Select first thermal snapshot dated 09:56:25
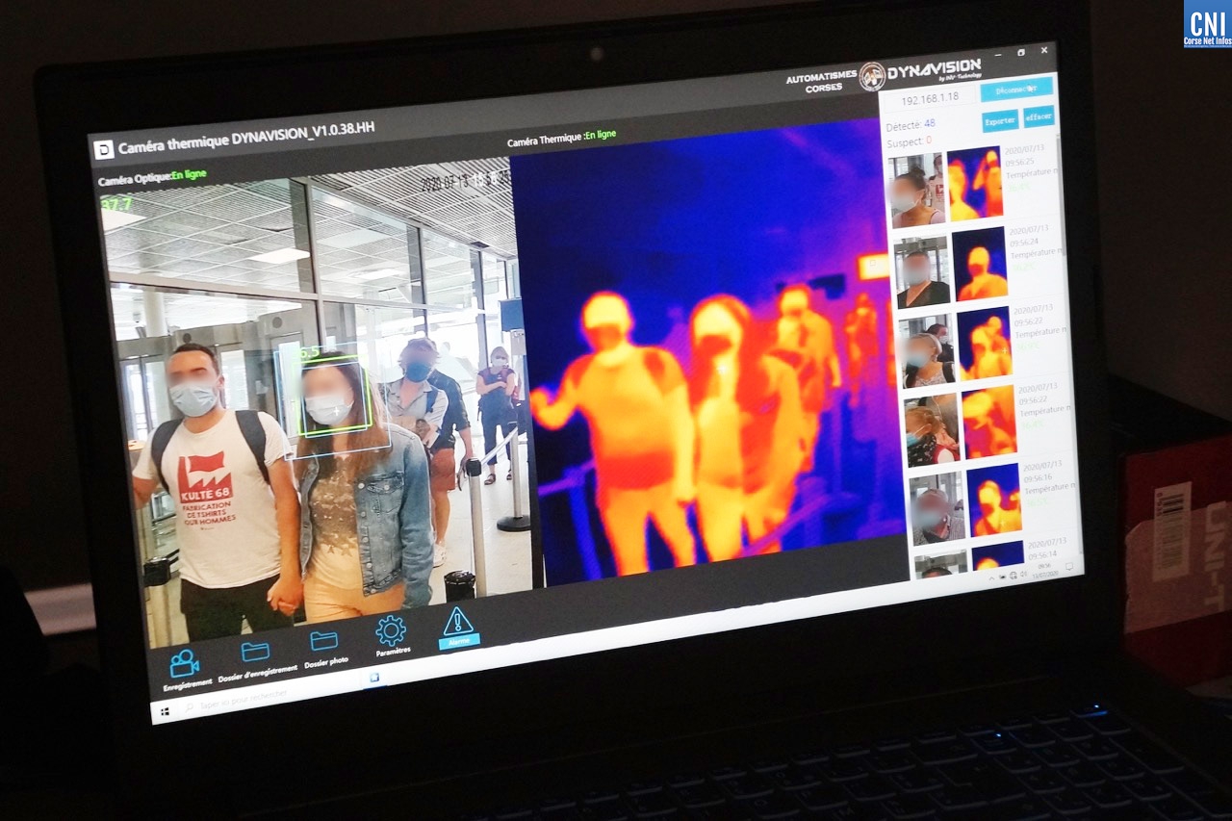 [974, 183]
